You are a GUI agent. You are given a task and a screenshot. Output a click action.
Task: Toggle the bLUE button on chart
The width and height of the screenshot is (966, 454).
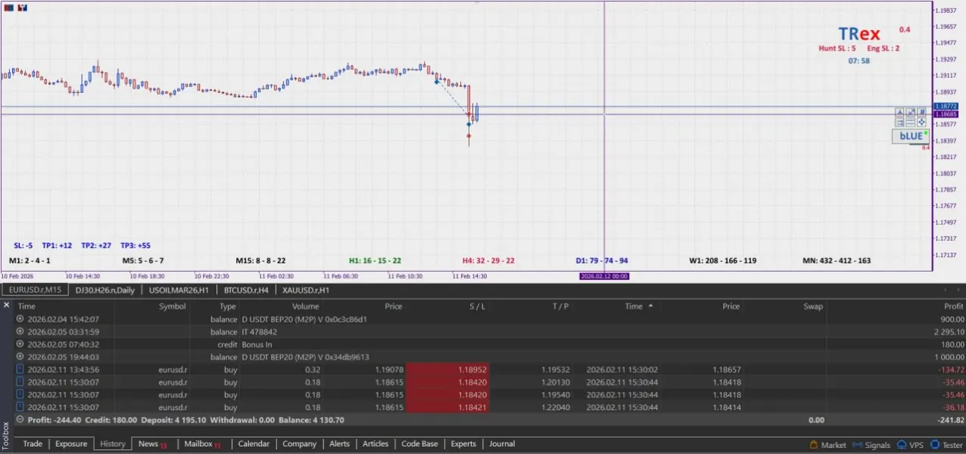click(x=911, y=136)
